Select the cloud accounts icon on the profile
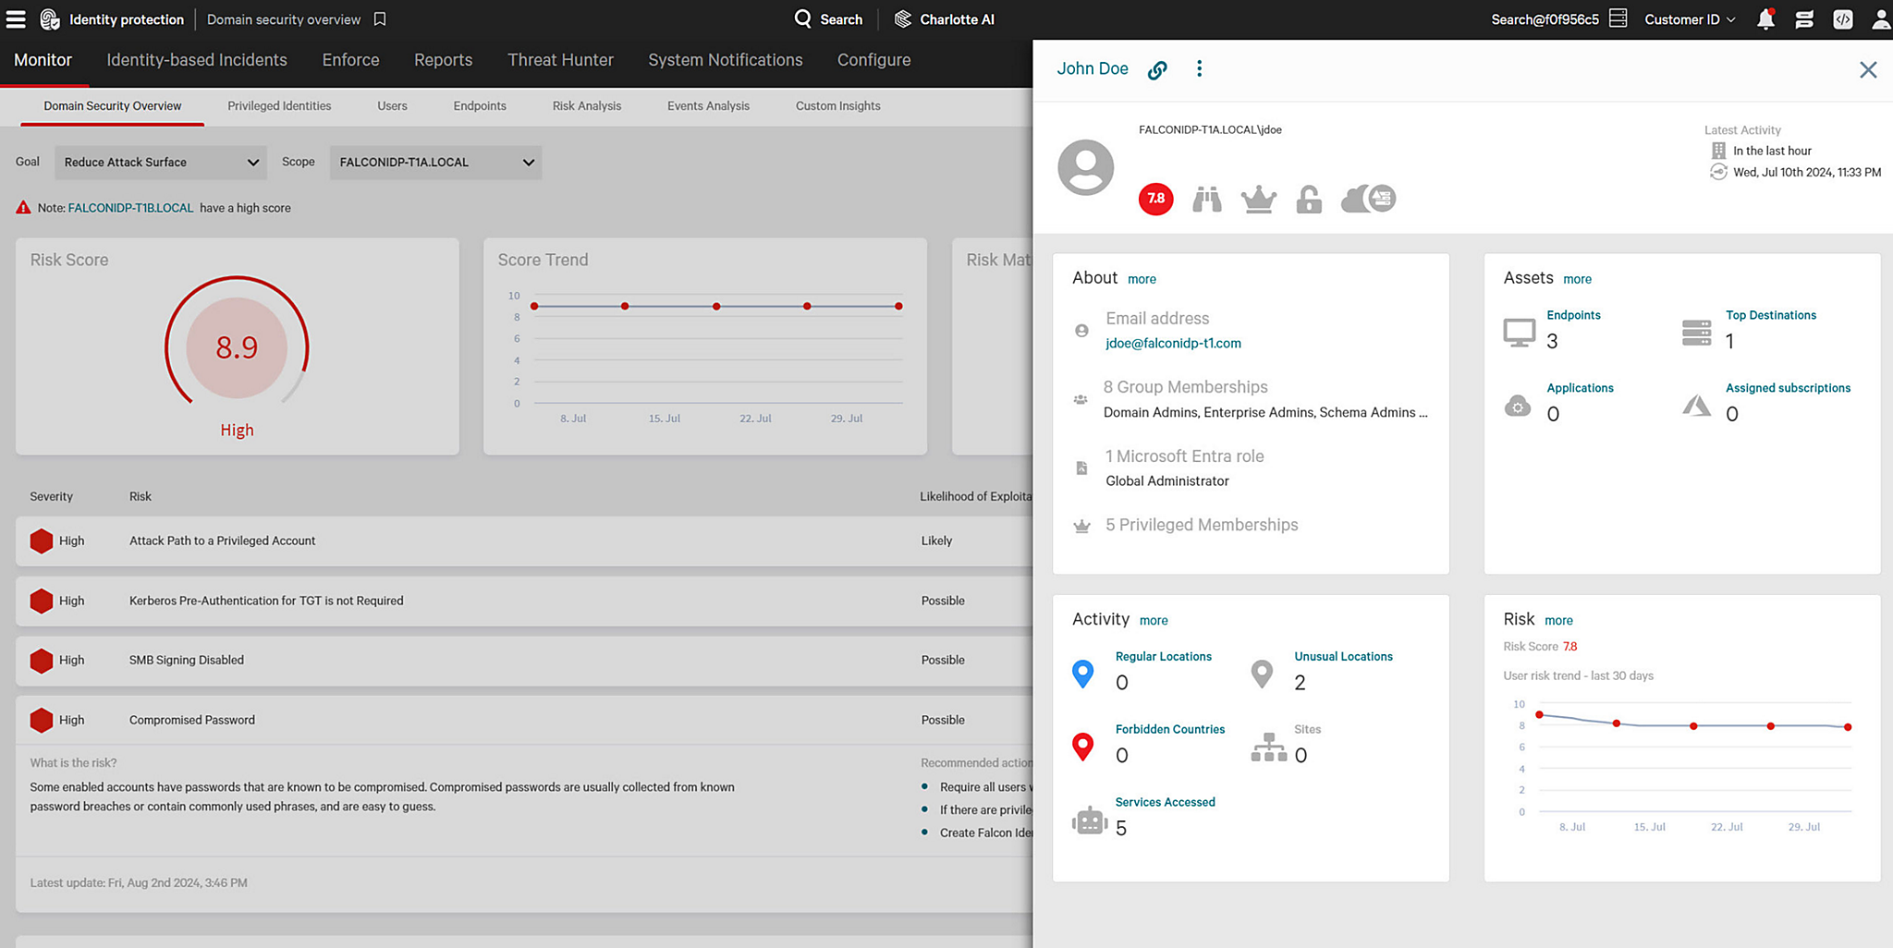1893x948 pixels. pos(1367,199)
